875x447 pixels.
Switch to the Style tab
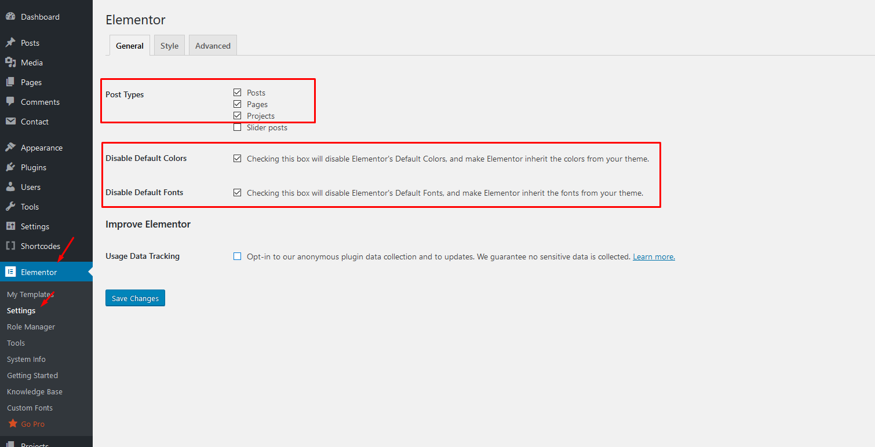[x=169, y=46]
